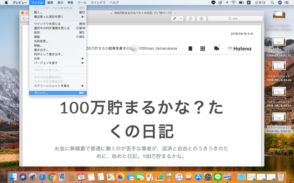Open the highlight color dropdown next to the pen
The height and width of the screenshot is (183, 294).
click(x=180, y=18)
